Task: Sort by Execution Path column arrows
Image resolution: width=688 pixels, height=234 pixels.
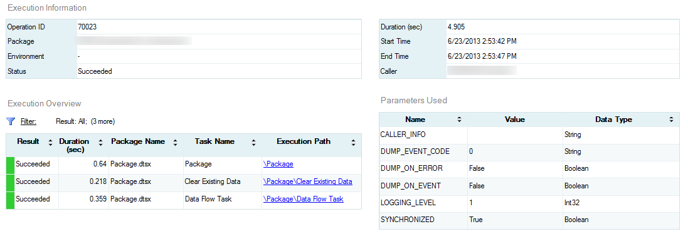Action: tap(353, 142)
